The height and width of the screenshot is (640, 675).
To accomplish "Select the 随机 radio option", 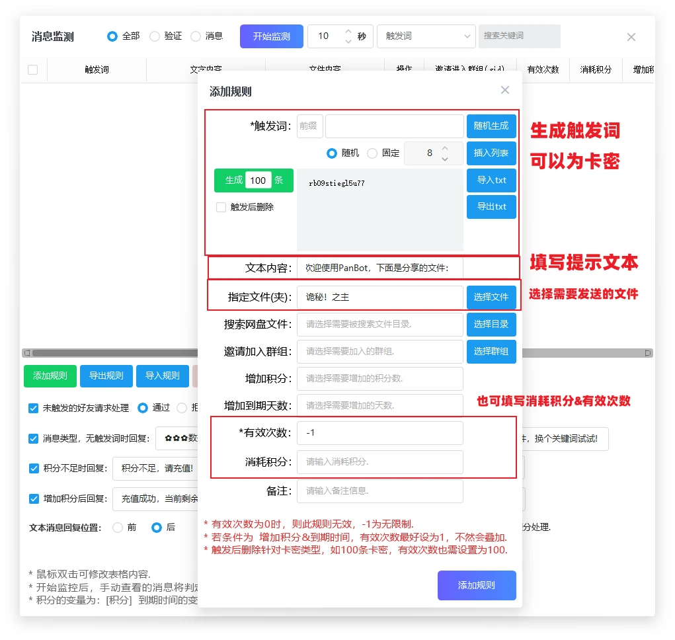I will point(332,153).
